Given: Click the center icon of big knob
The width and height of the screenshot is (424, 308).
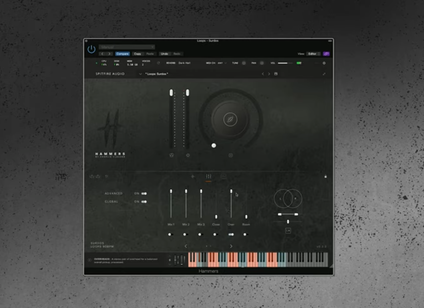Looking at the screenshot, I should tap(230, 119).
